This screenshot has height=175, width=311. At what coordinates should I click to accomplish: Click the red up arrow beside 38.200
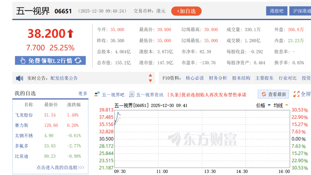[70, 34]
